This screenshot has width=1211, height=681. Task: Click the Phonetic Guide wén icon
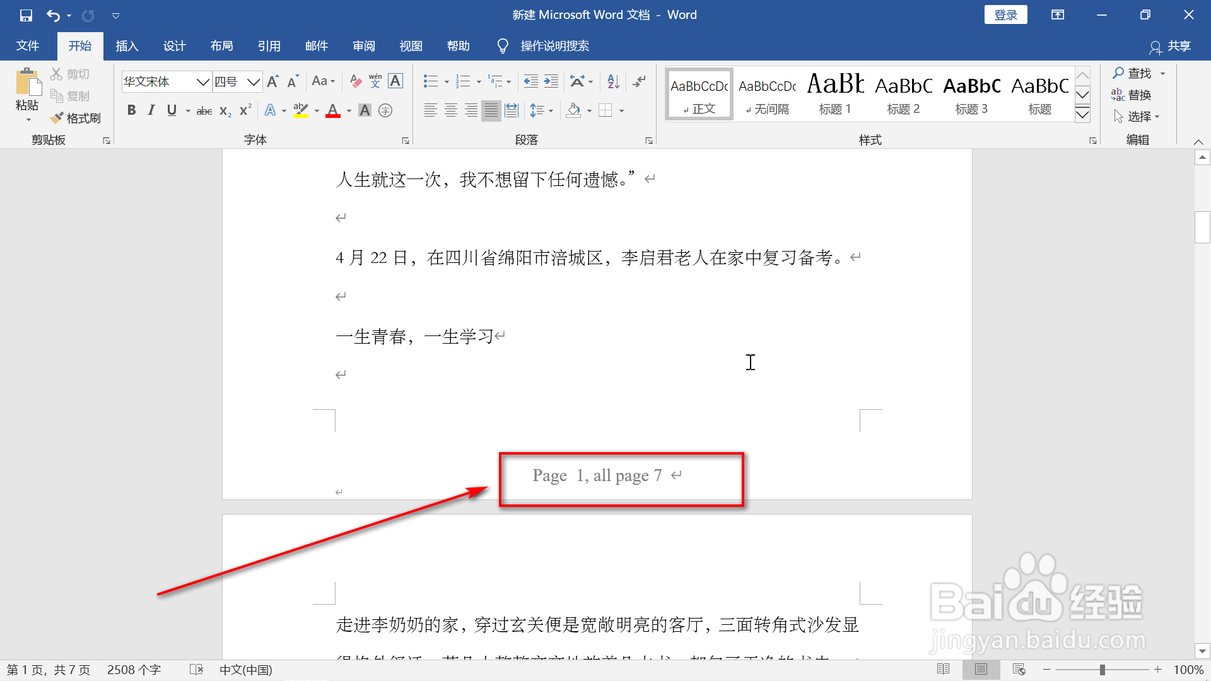tap(375, 81)
